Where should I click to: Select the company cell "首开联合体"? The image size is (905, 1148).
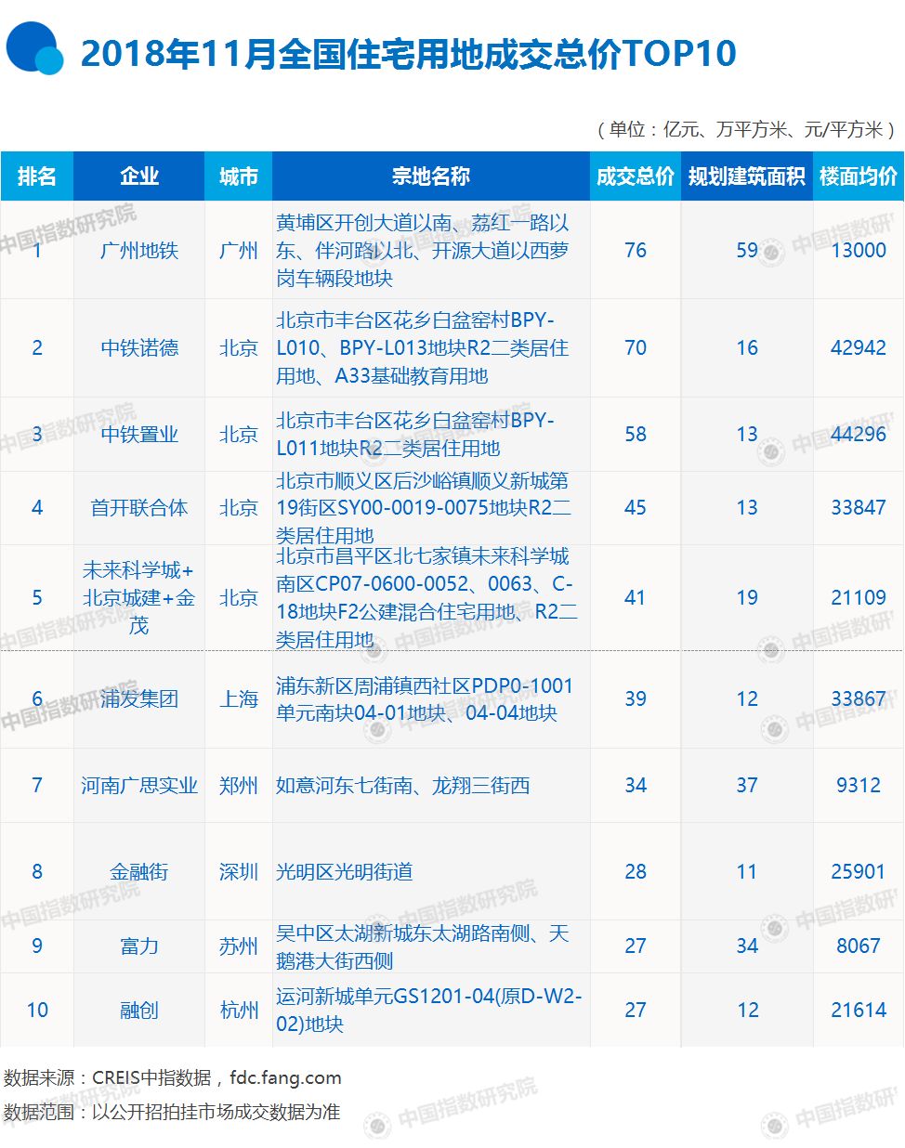coord(139,508)
